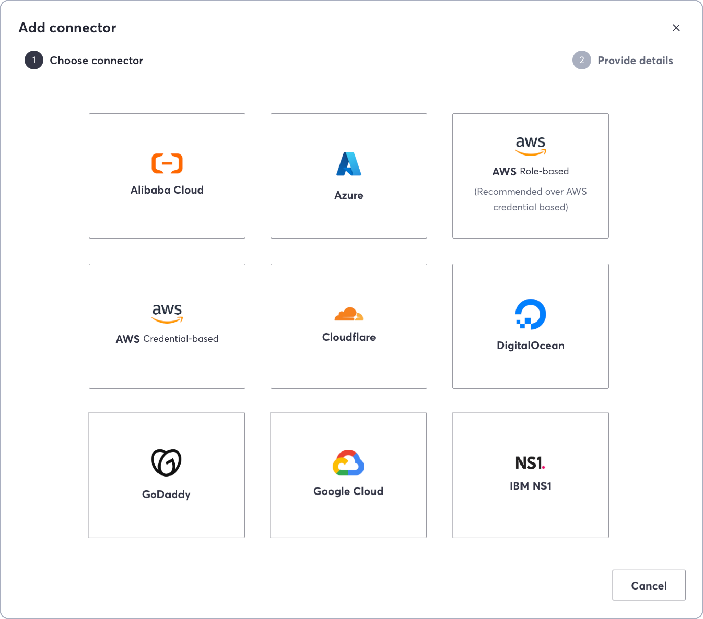This screenshot has height=619, width=703.
Task: Click the AWS logo in Credential-based card
Action: point(167,313)
